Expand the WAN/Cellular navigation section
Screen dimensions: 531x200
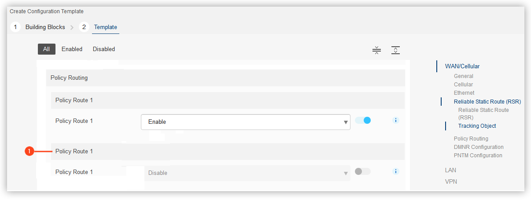tap(462, 67)
